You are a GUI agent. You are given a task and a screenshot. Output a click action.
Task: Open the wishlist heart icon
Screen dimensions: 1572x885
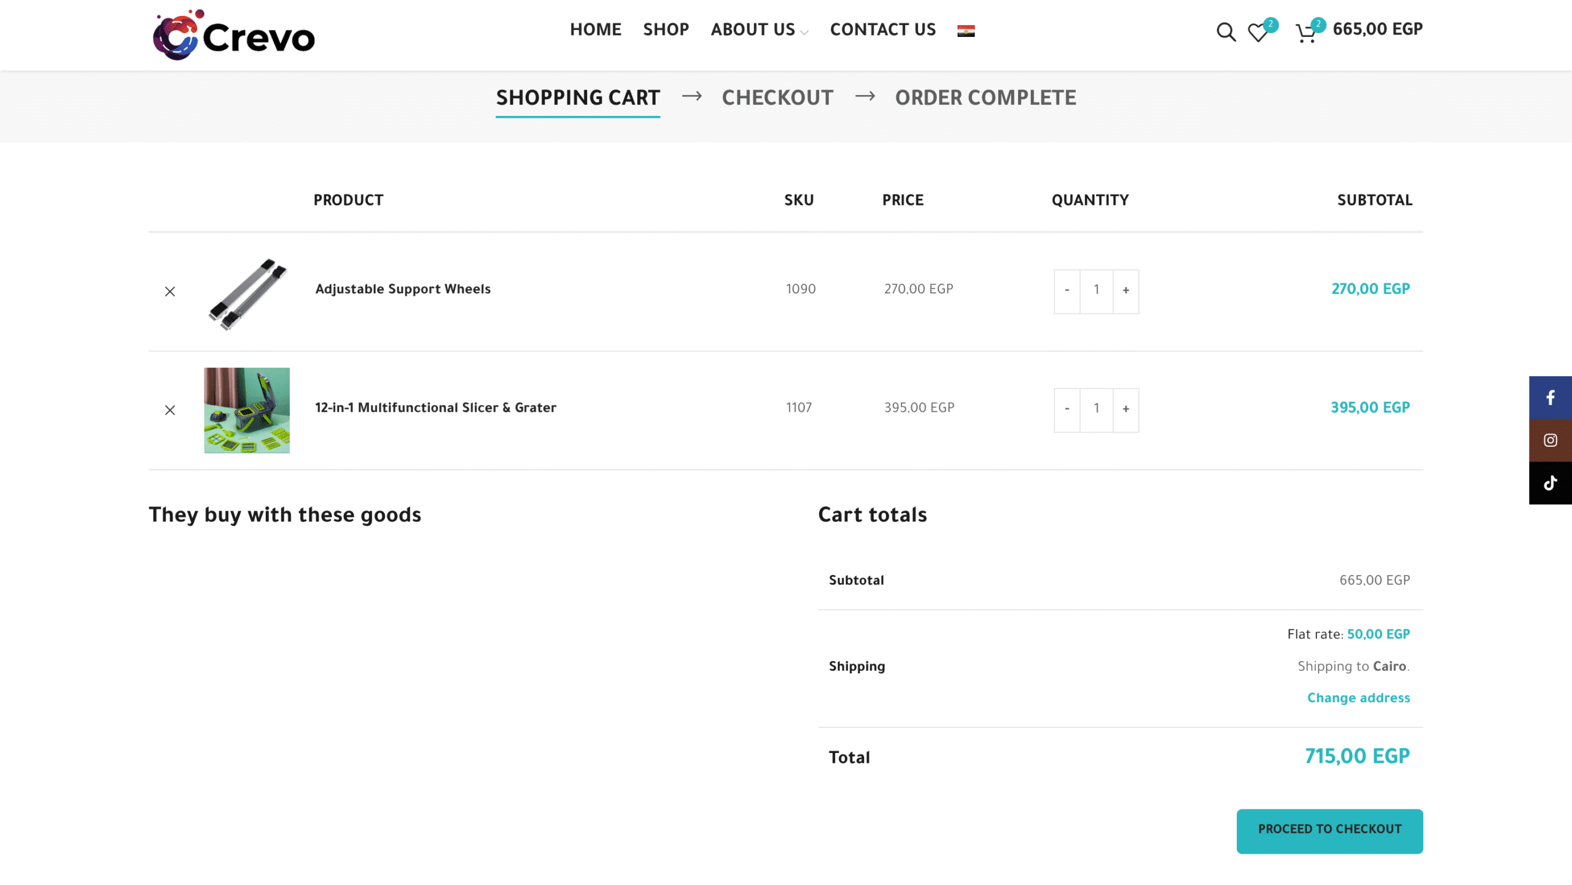pos(1258,32)
